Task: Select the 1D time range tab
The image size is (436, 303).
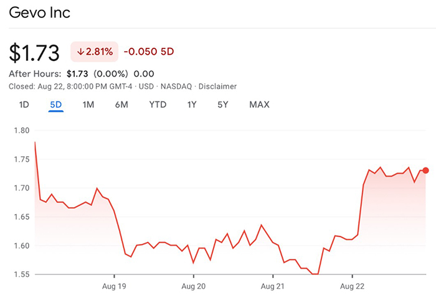Action: click(24, 105)
